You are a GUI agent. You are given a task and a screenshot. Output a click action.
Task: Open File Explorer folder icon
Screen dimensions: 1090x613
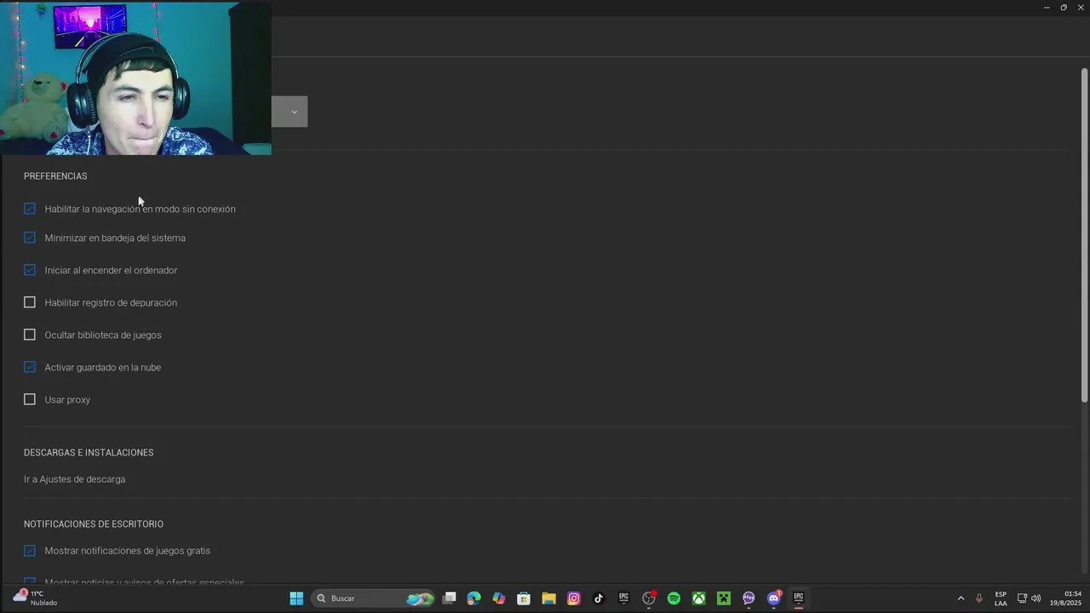(548, 599)
